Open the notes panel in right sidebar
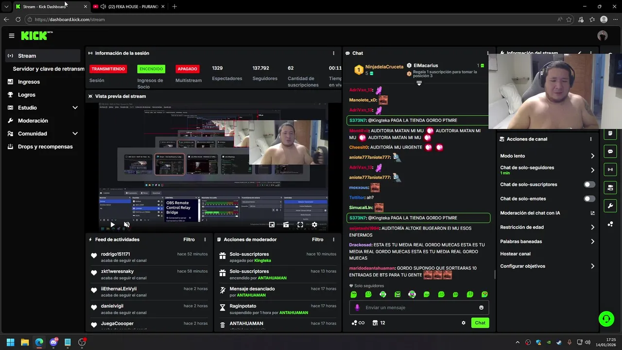 click(610, 134)
